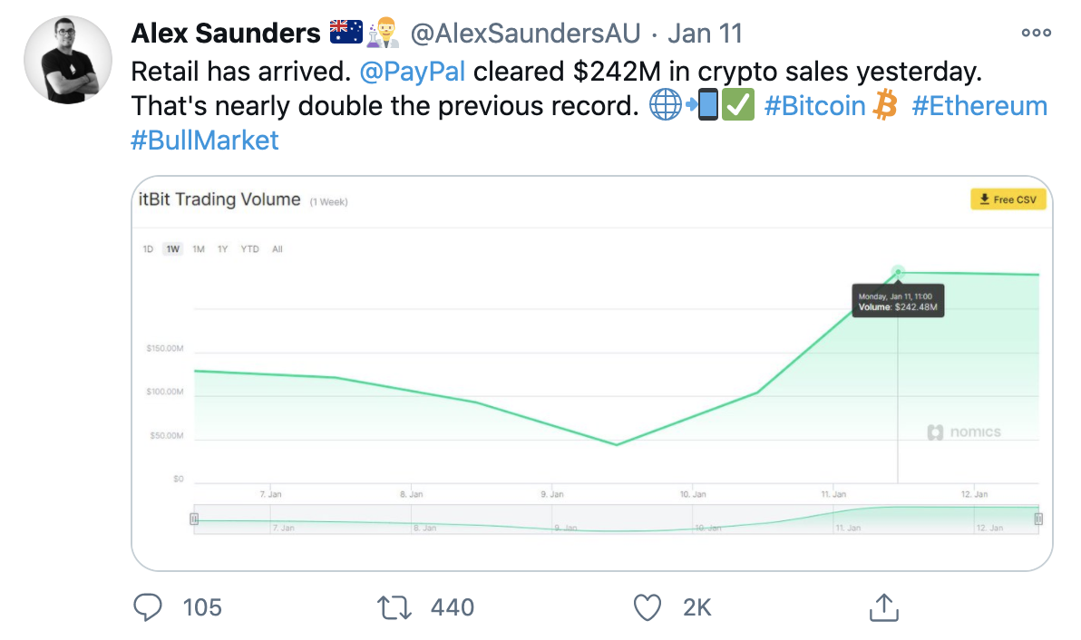Click Alex Saunders profile avatar

pyautogui.click(x=68, y=61)
